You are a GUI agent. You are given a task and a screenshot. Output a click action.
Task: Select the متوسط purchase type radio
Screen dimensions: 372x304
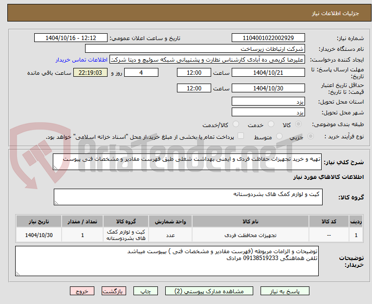pos(279,136)
